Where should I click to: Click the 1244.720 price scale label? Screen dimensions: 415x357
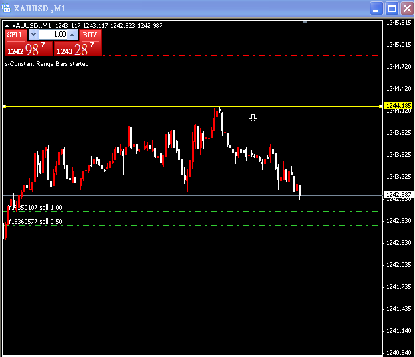[398, 67]
